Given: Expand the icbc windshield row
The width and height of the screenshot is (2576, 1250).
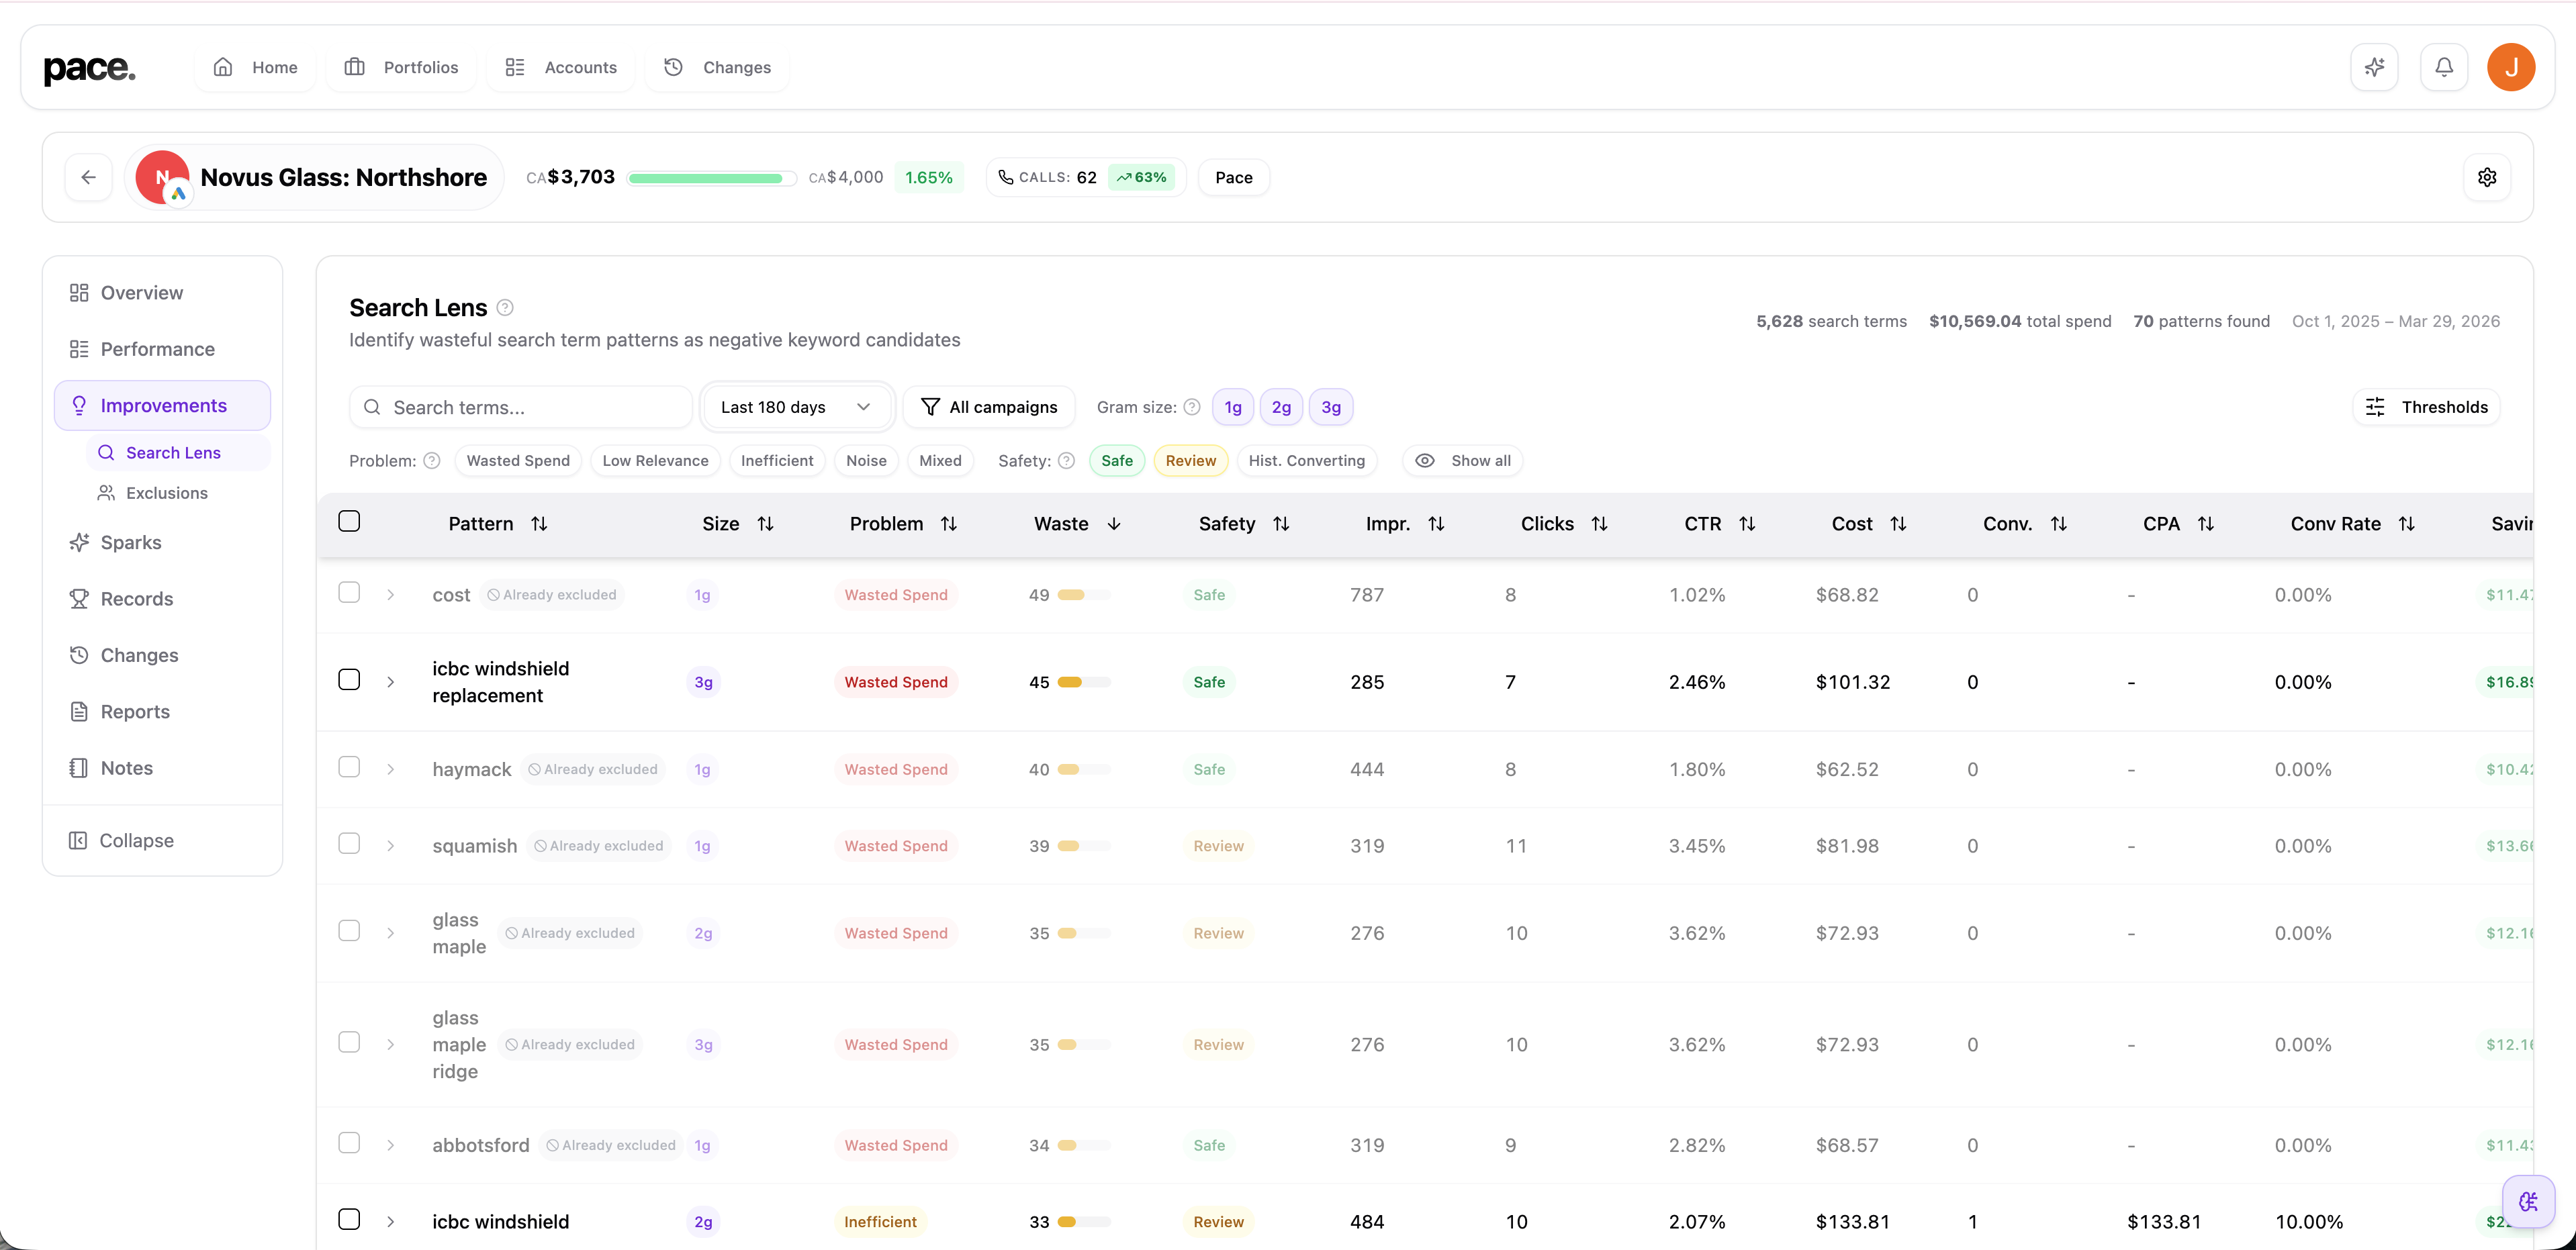Looking at the screenshot, I should (391, 1221).
